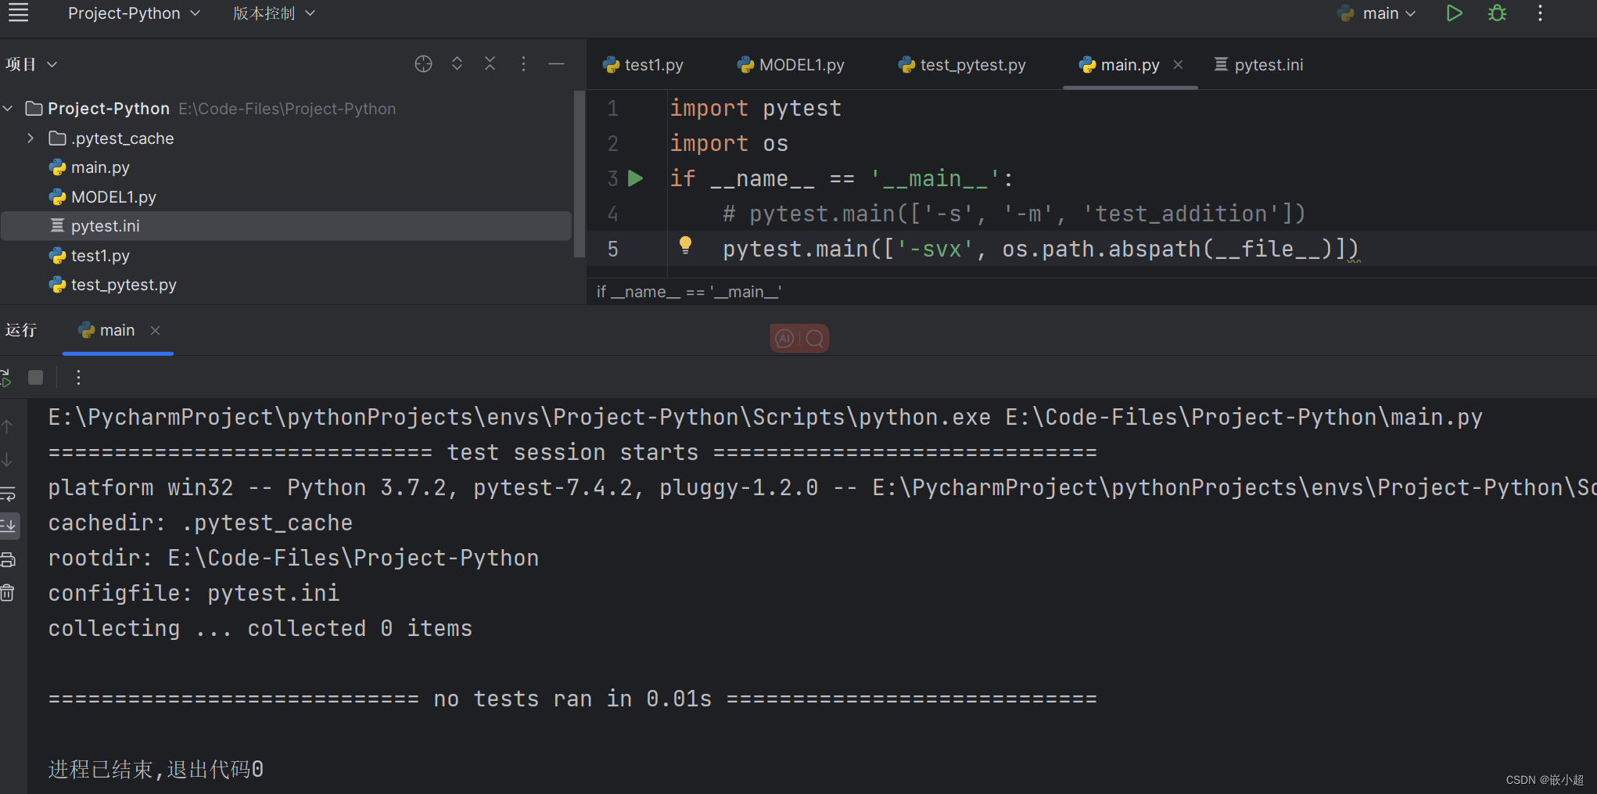Screen dimensions: 1597x794
Task: Click the expand all icon in project panel
Action: [x=457, y=64]
